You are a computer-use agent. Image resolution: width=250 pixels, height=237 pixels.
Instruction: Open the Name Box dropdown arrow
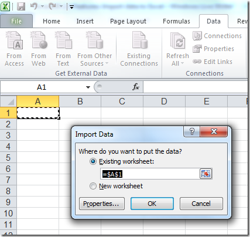[88, 87]
